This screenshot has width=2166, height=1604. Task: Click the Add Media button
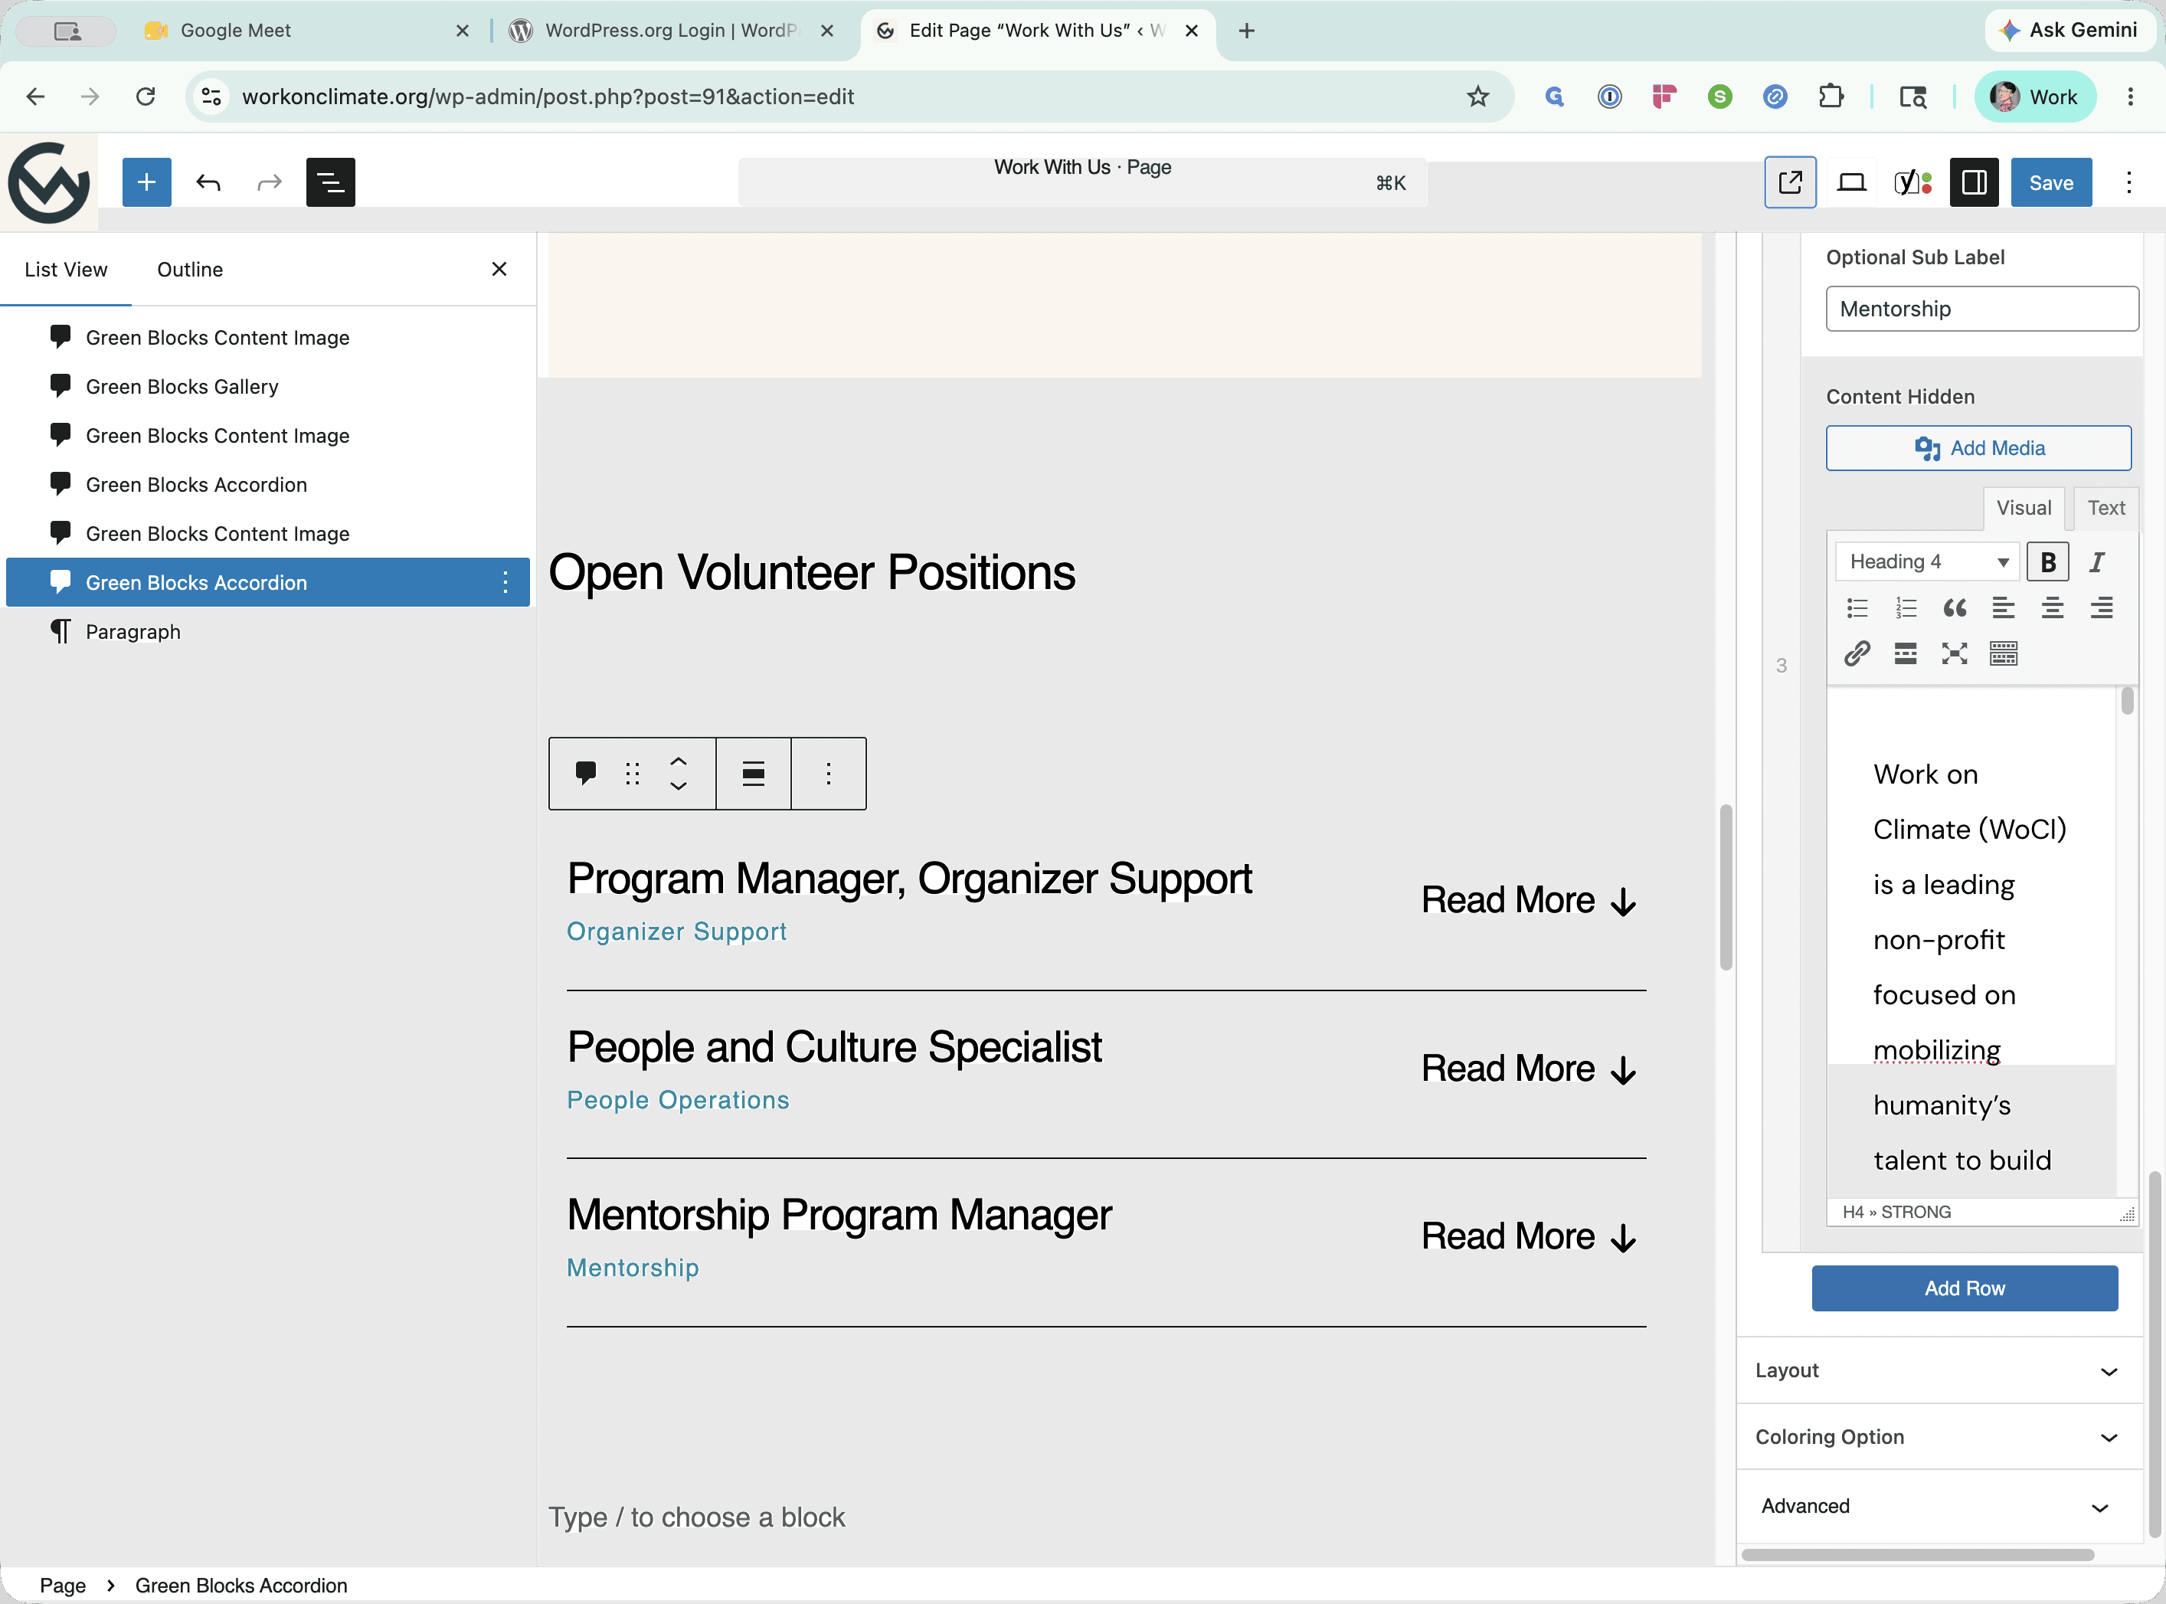pos(1978,447)
